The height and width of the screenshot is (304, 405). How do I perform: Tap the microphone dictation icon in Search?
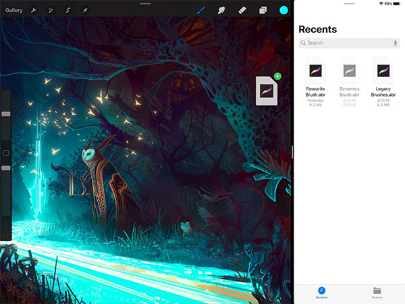(395, 43)
